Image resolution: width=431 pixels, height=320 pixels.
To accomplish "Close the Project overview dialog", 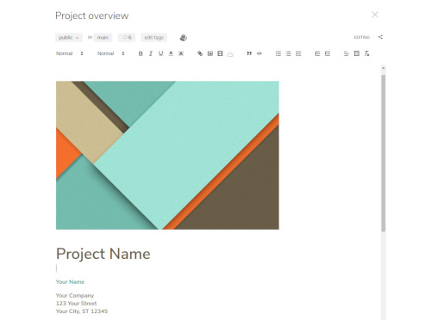I will (x=375, y=15).
